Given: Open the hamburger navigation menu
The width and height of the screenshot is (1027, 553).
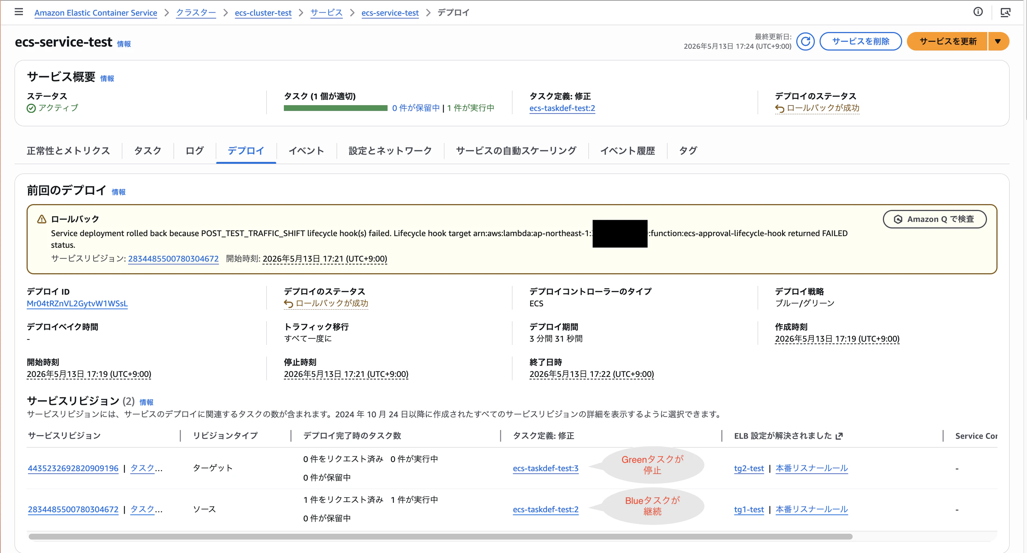Looking at the screenshot, I should point(19,12).
